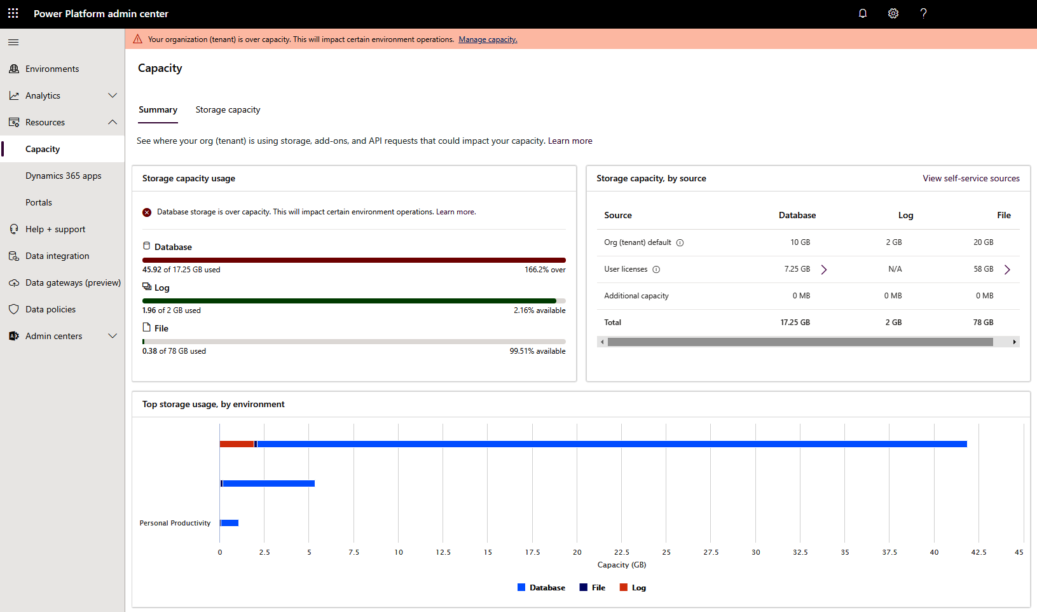This screenshot has width=1037, height=612.
Task: Click the File legend swatch
Action: (x=583, y=587)
